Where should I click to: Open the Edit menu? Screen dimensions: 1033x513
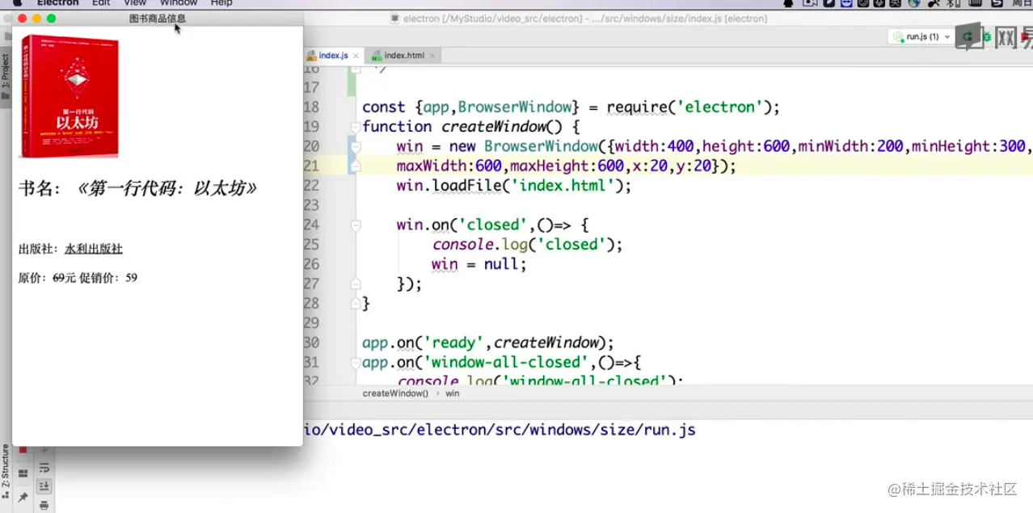(101, 3)
